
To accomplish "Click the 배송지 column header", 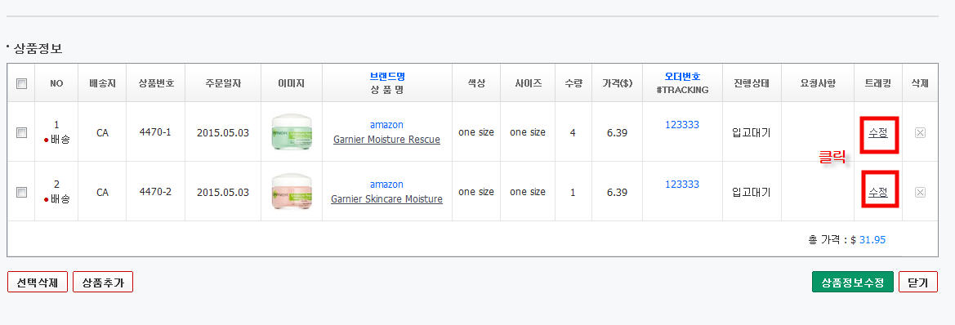I will coord(102,83).
